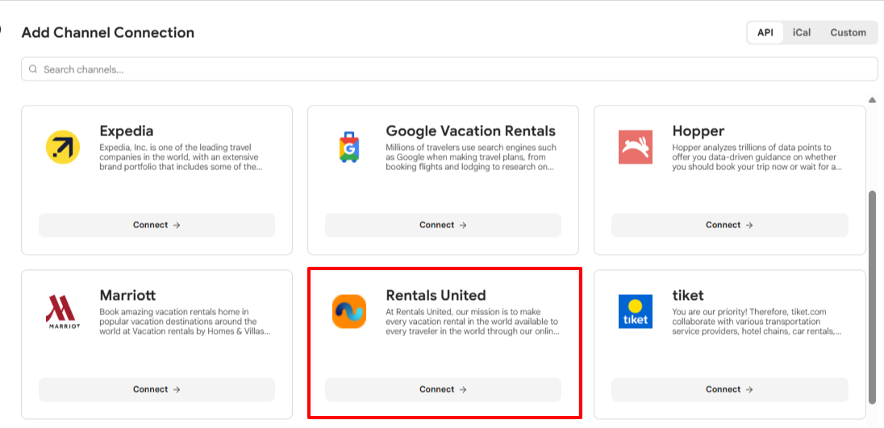The width and height of the screenshot is (884, 428).
Task: Focus the Search channels field
Action: [x=449, y=69]
